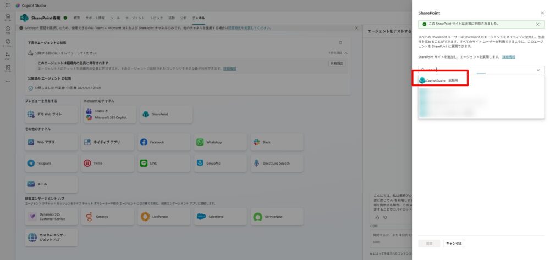550x260 pixels.
Task: Open the Teams と Microsoft 365 Copilot channel
Action: pos(108,114)
